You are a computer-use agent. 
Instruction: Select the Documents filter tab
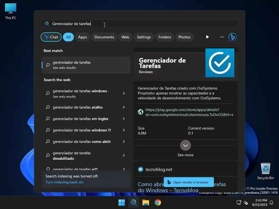tap(104, 37)
